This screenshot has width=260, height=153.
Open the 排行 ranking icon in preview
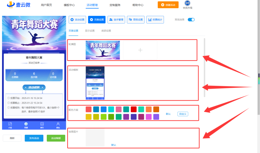pos(42,125)
